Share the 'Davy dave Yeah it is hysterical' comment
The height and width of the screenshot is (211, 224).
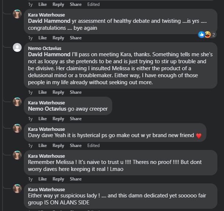tap(76, 146)
